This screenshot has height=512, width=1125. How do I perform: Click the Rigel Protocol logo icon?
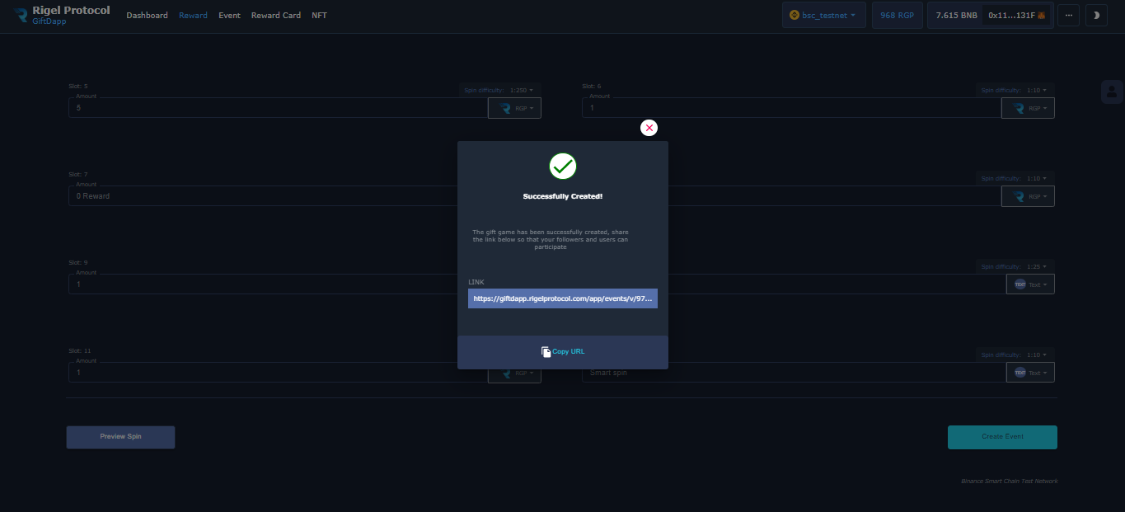(20, 15)
